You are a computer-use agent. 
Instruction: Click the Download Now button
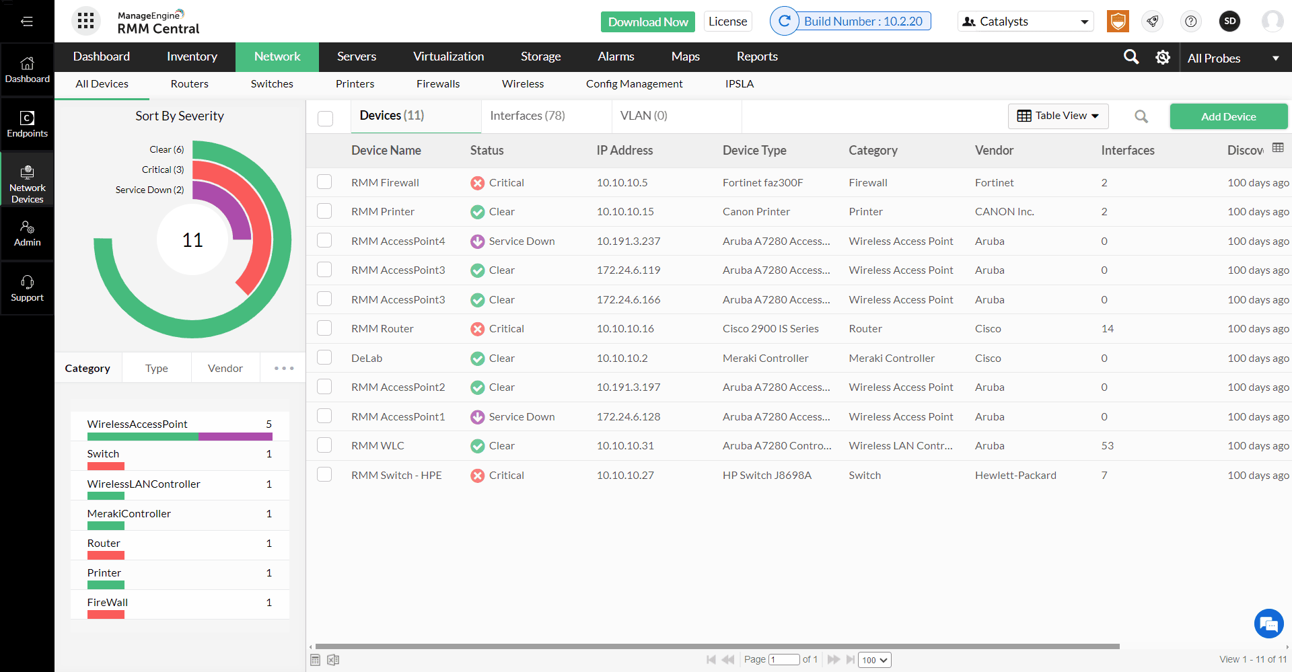647,22
